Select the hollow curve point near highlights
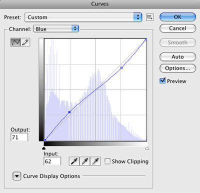 click(121, 67)
